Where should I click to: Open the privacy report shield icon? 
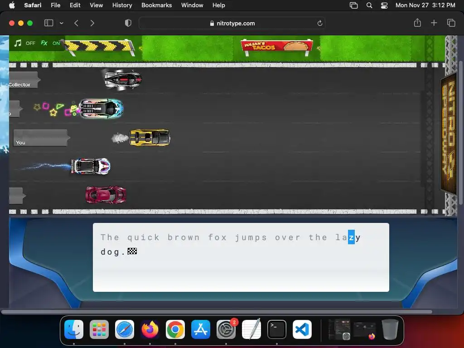(128, 23)
